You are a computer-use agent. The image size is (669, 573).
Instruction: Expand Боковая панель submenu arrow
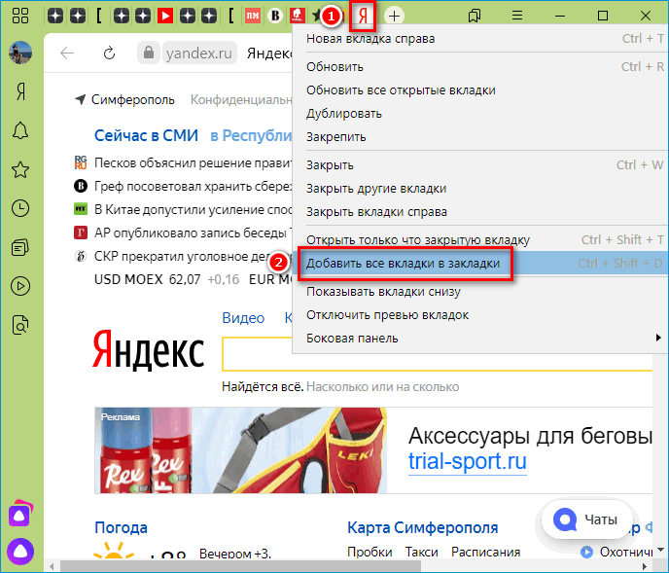point(658,338)
